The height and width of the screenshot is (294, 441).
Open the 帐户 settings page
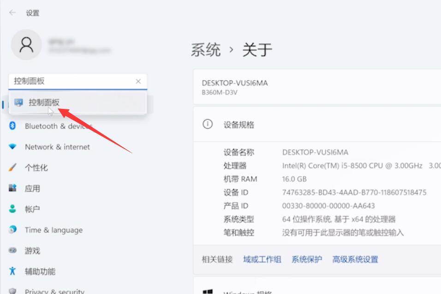click(x=32, y=209)
